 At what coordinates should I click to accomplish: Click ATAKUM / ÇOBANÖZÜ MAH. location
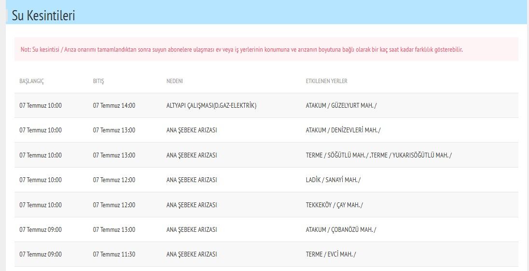point(341,229)
